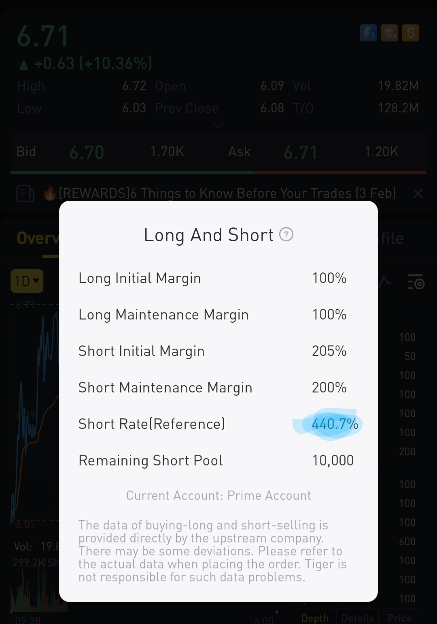Tap the help icon beside Long And Short
The height and width of the screenshot is (624, 437).
286,234
